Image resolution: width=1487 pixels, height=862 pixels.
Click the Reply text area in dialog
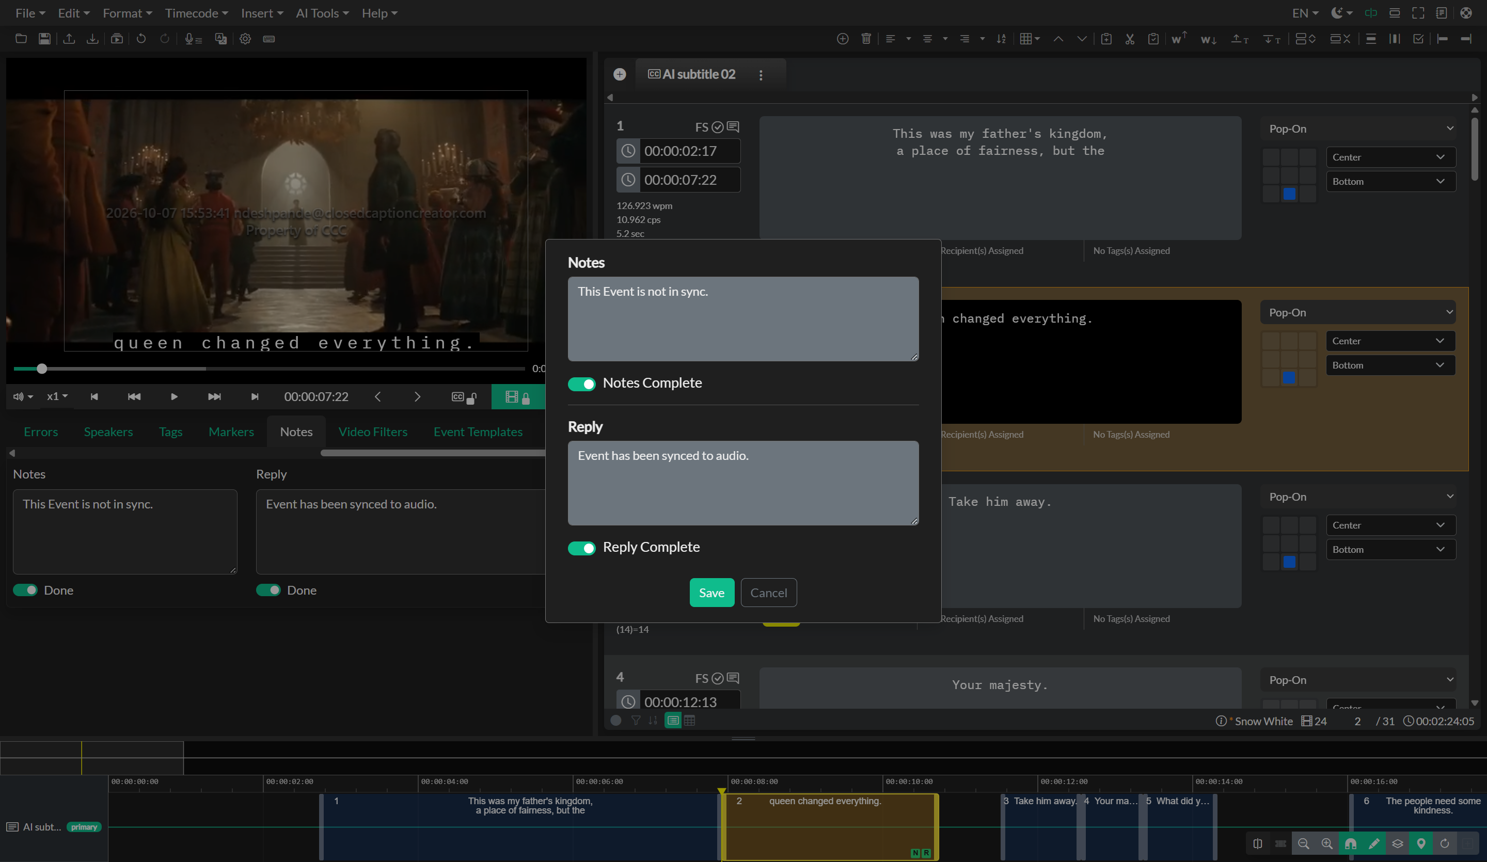[x=743, y=483]
